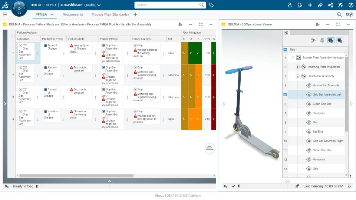The height and width of the screenshot is (200, 356).
Task: Click the structure-tree tab icon in viewer panel
Action: tap(286, 33)
